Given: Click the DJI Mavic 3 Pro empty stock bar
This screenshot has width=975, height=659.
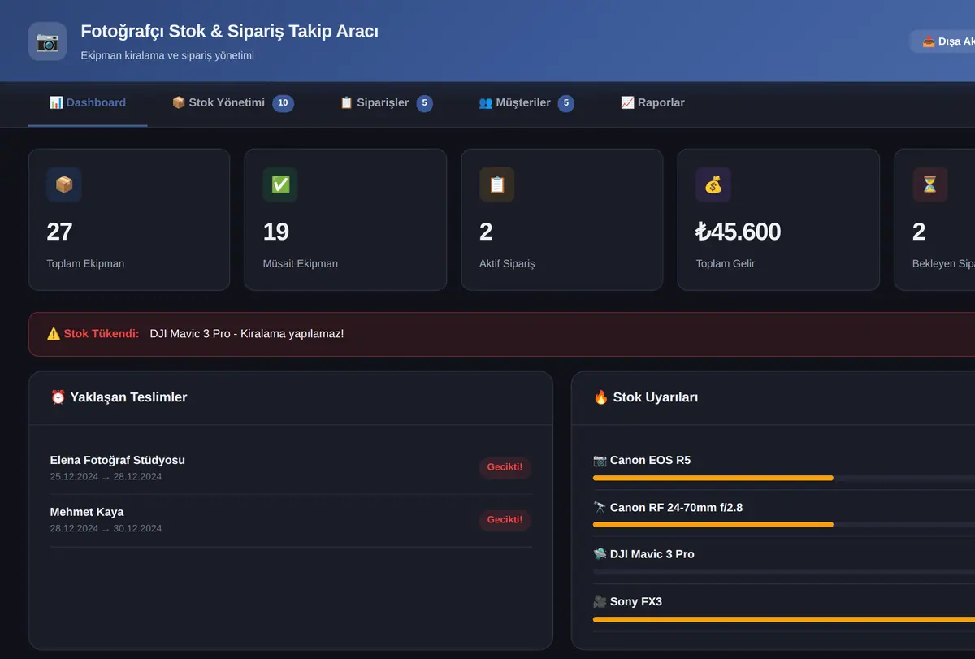Looking at the screenshot, I should pyautogui.click(x=784, y=572).
